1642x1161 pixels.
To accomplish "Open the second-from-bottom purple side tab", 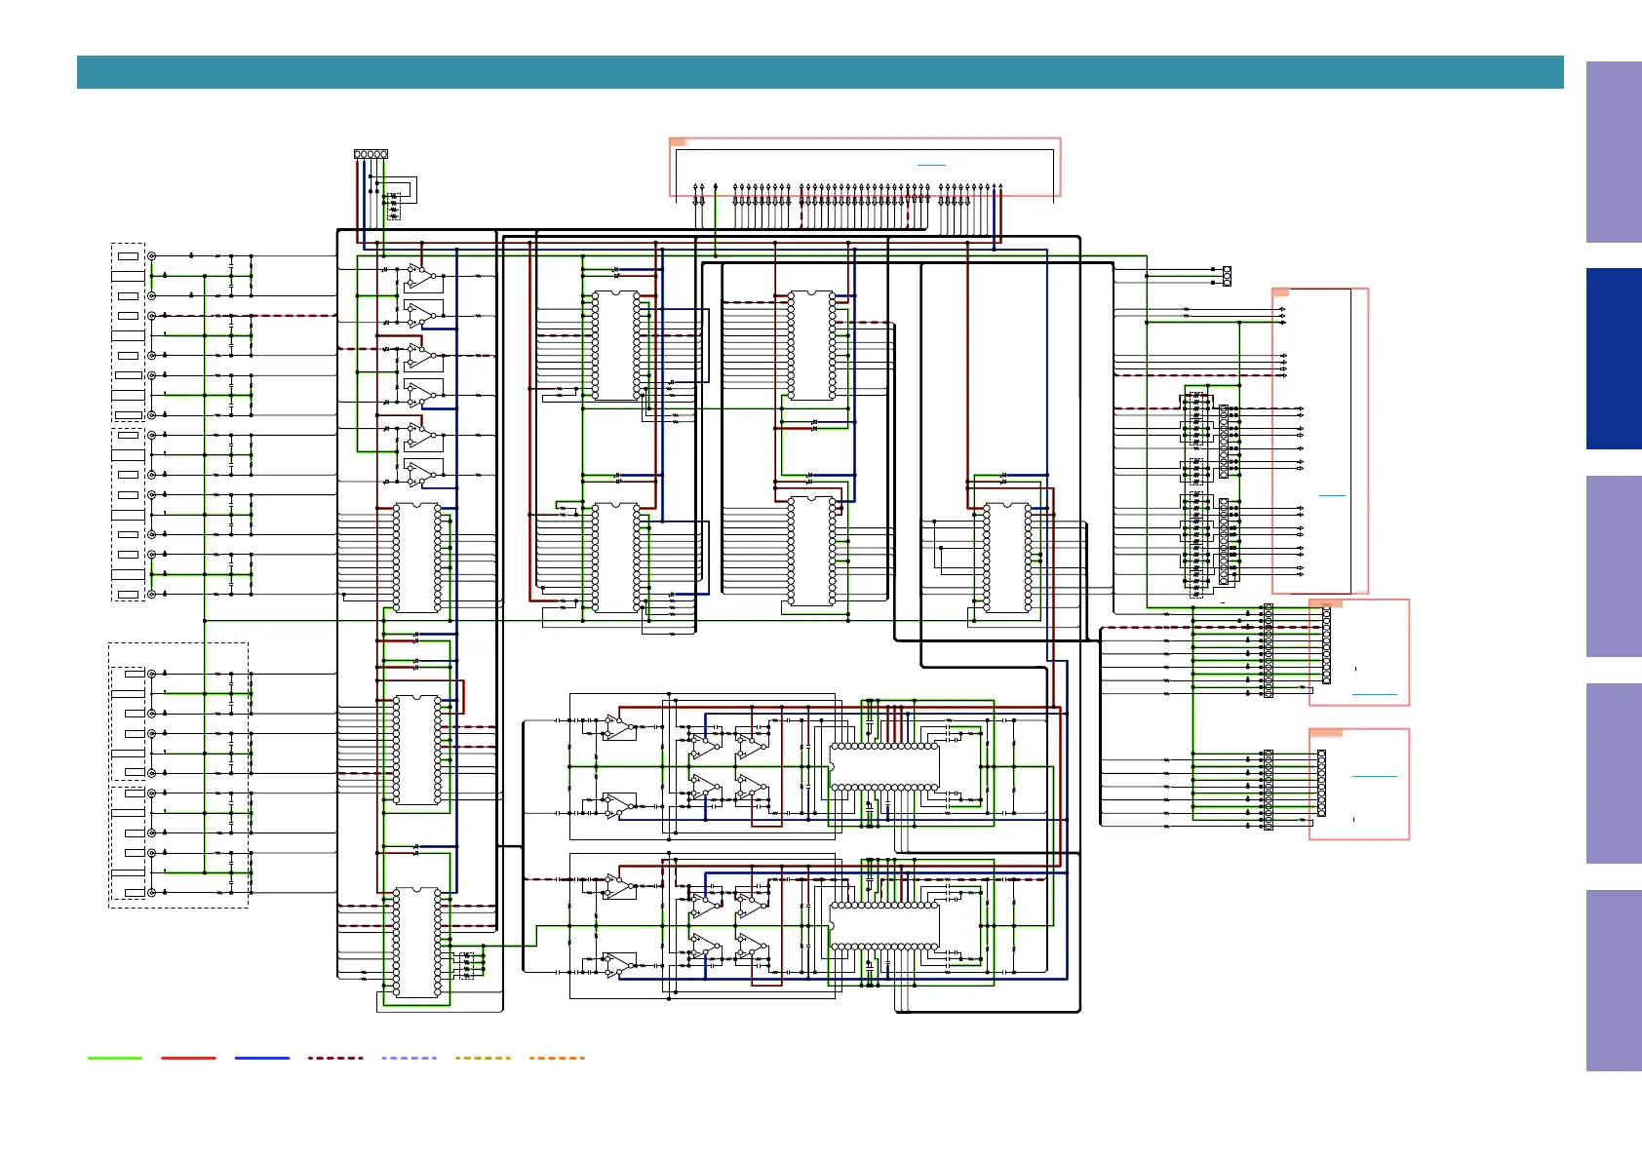I will pos(1614,773).
